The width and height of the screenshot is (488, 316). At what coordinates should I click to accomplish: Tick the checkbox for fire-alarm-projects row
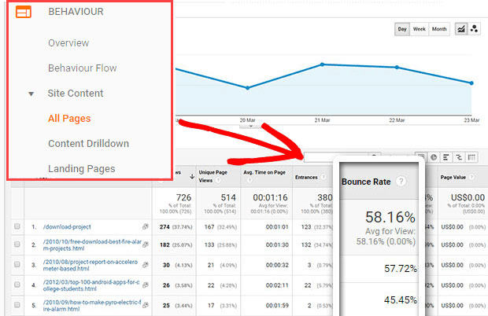pos(17,244)
